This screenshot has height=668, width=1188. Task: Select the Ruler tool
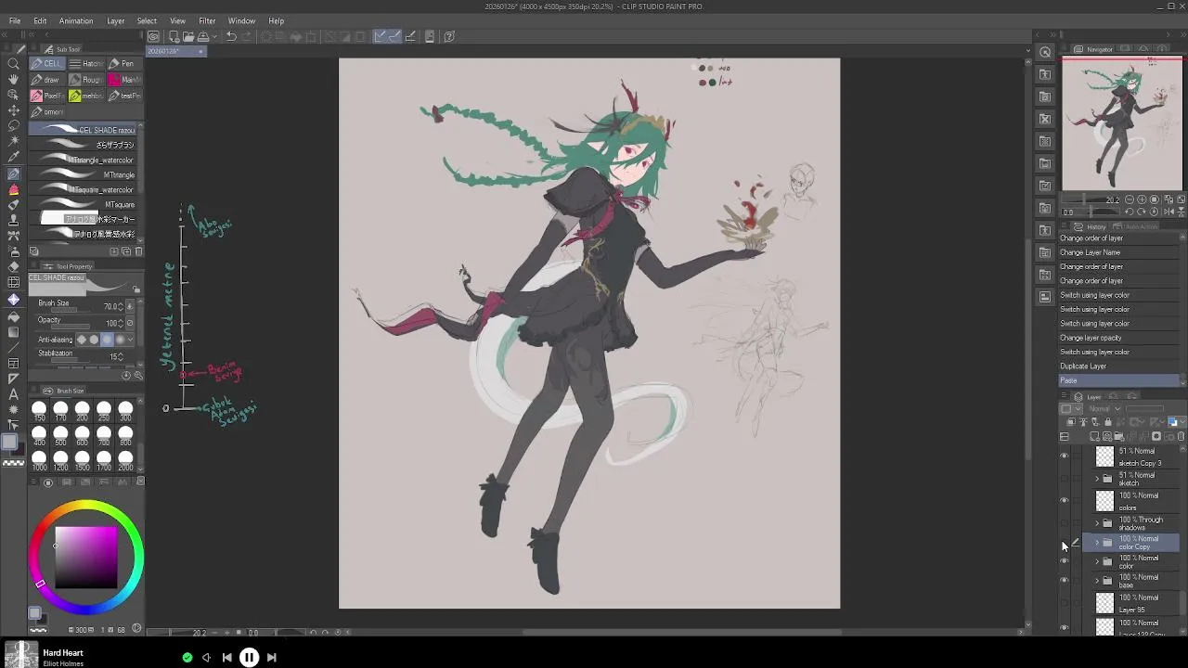point(13,379)
